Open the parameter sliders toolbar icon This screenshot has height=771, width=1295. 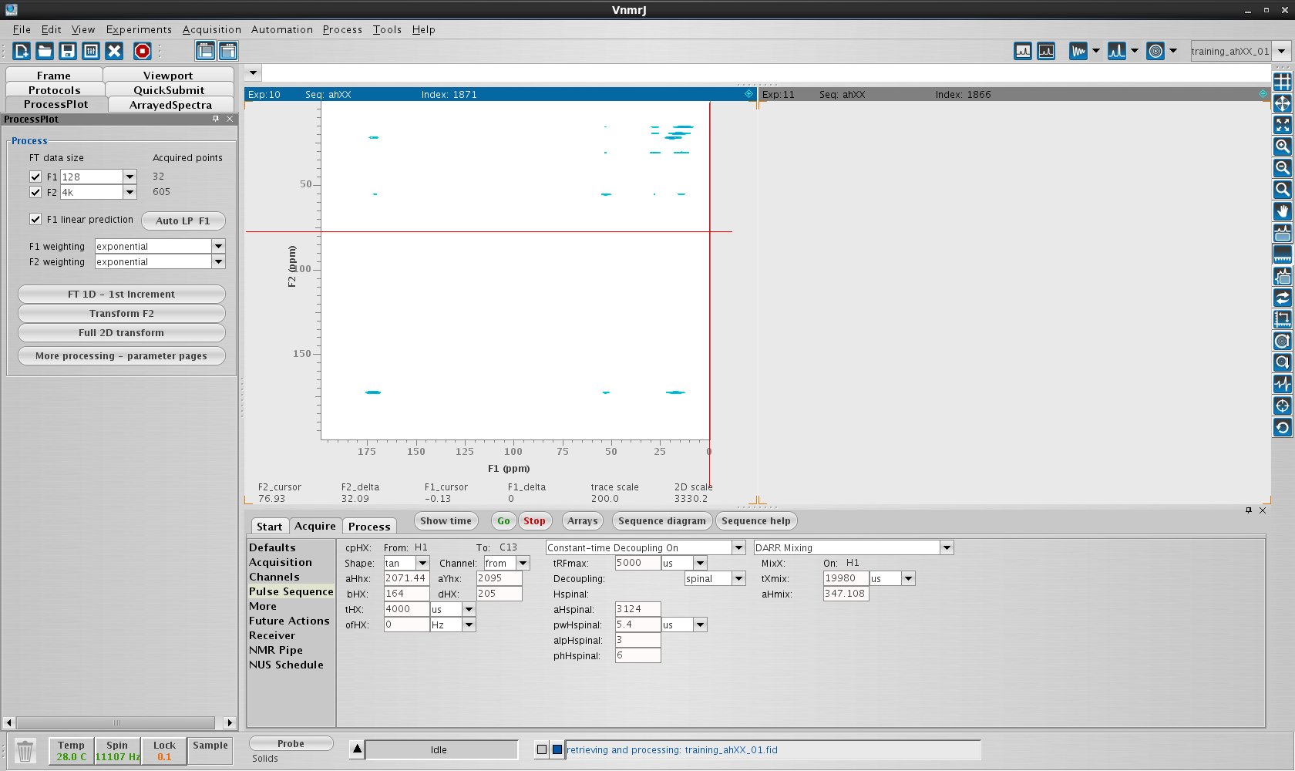click(x=91, y=51)
